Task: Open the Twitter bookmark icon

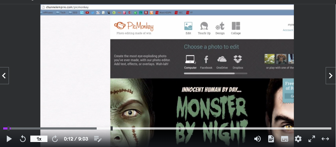Action: click(x=93, y=12)
